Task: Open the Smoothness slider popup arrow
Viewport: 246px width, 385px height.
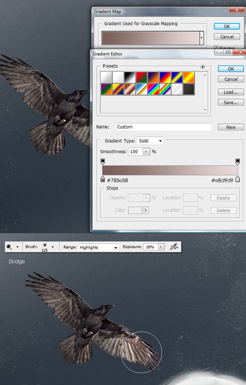Action: 146,152
